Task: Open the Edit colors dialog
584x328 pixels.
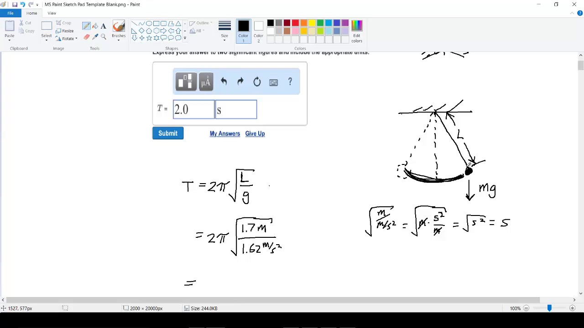Action: click(x=357, y=31)
